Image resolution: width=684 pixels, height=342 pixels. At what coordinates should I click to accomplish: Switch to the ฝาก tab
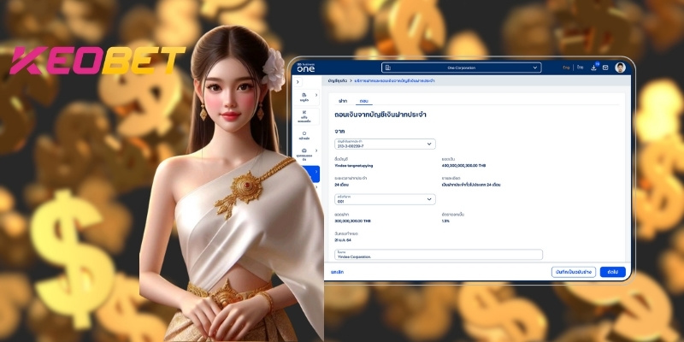click(x=343, y=101)
